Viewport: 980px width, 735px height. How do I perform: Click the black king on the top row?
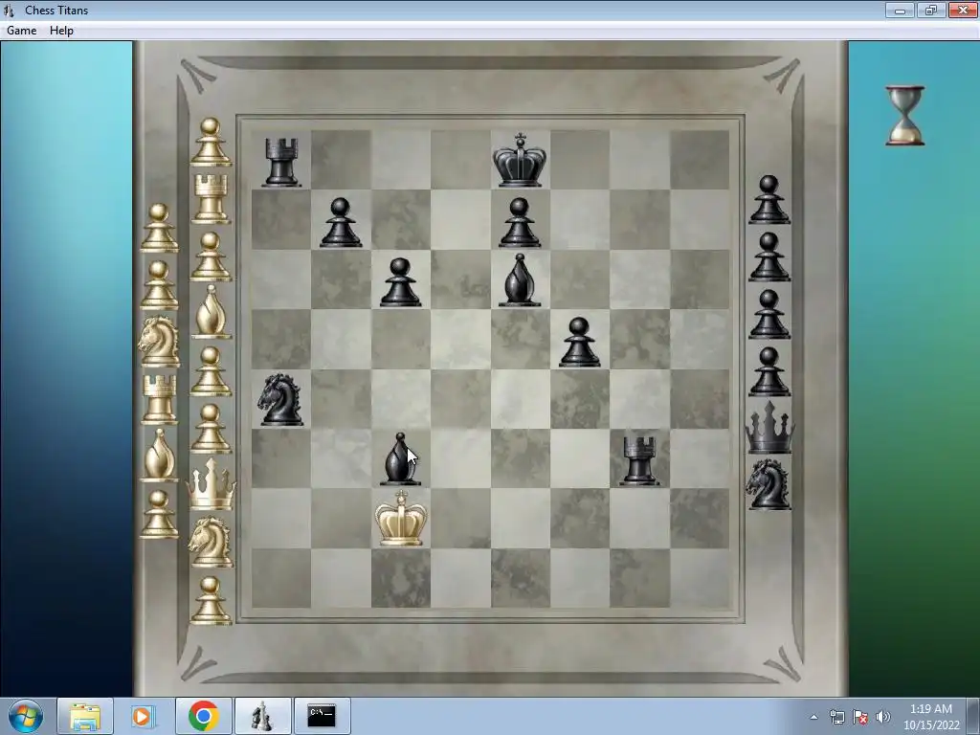click(x=520, y=160)
